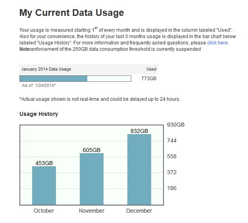This screenshot has height=223, width=248.
Task: Click the Note about 250GB threshold
Action: 110,49
